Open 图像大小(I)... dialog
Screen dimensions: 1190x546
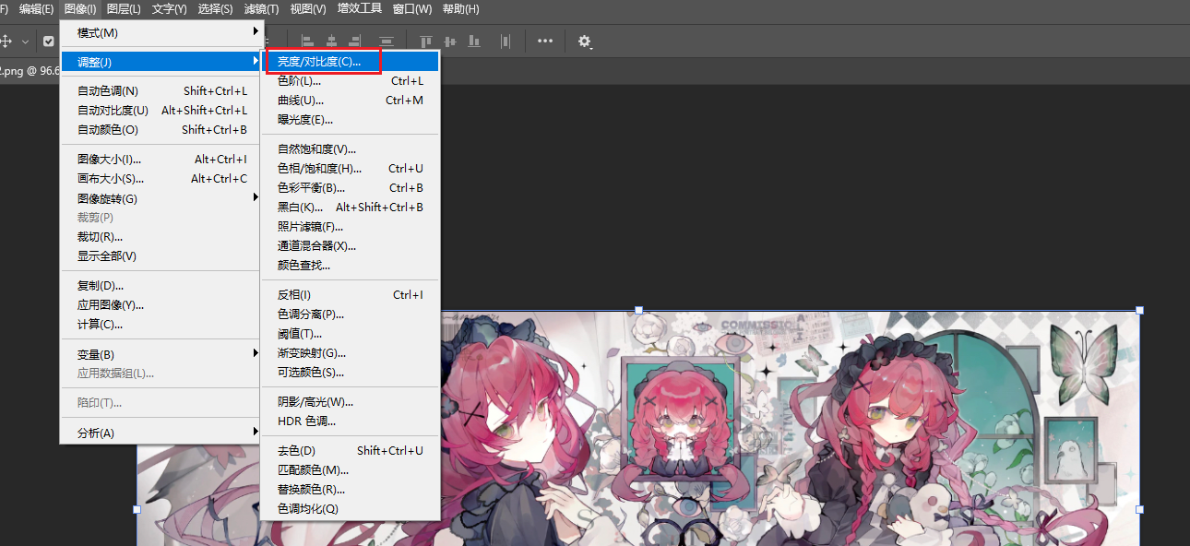tap(161, 160)
